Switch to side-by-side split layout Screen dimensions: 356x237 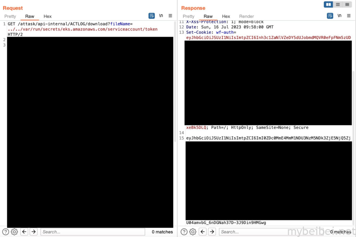tap(329, 5)
